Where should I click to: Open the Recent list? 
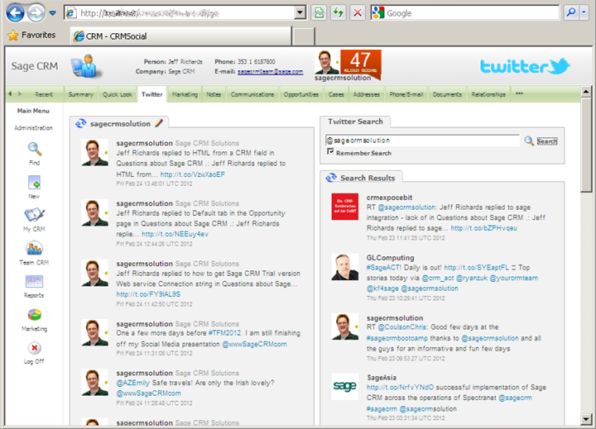click(x=44, y=94)
